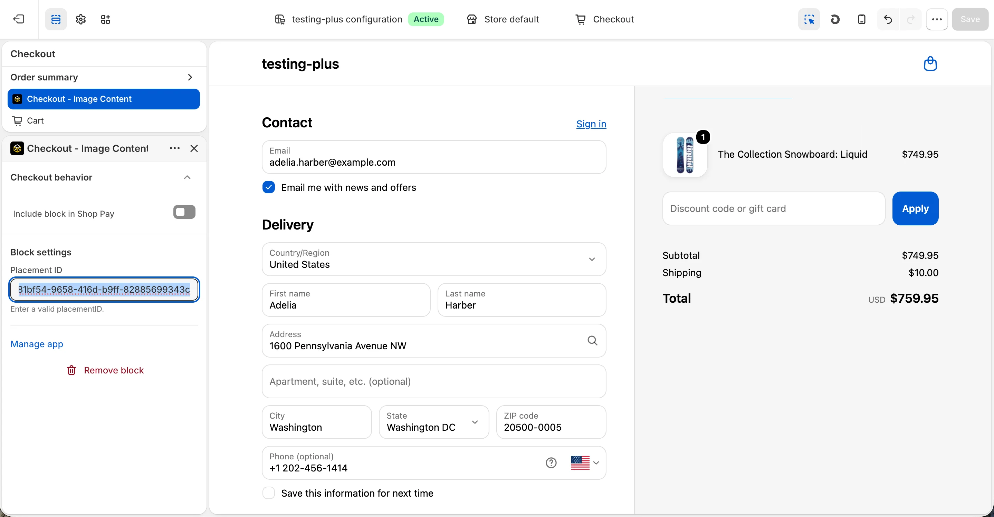The image size is (994, 517).
Task: Toggle the inspector selection tool icon
Action: click(x=809, y=19)
